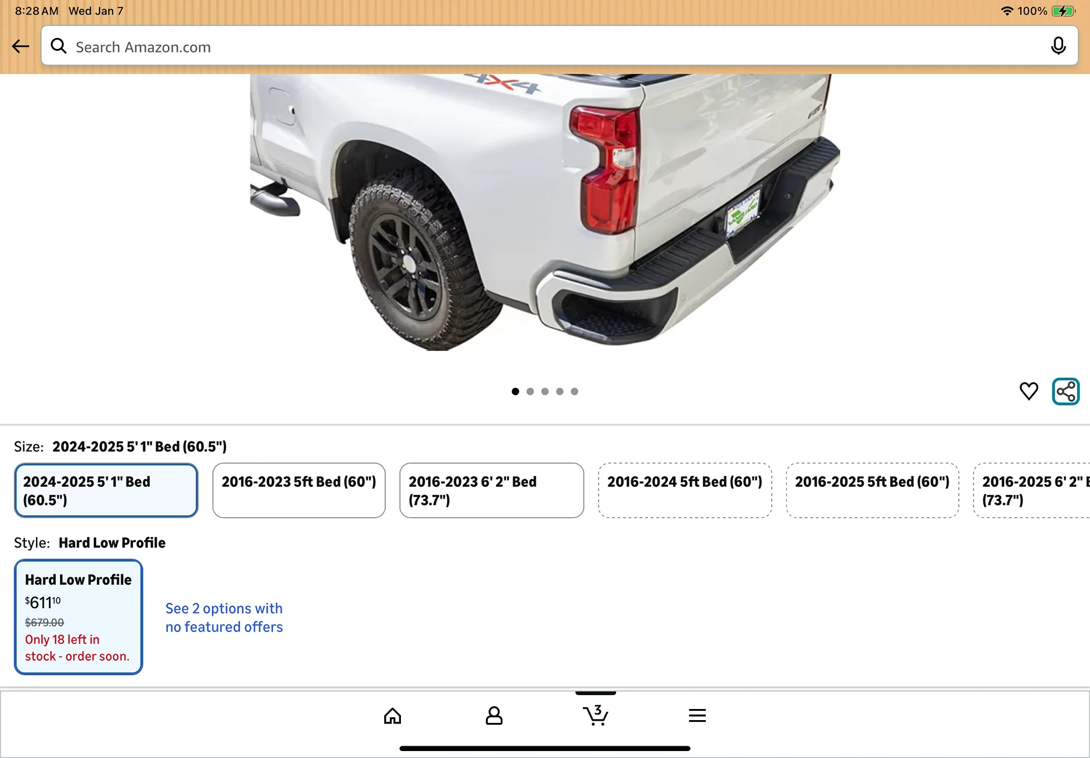Add item to wishlist with heart icon
Viewport: 1090px width, 758px height.
click(x=1029, y=391)
